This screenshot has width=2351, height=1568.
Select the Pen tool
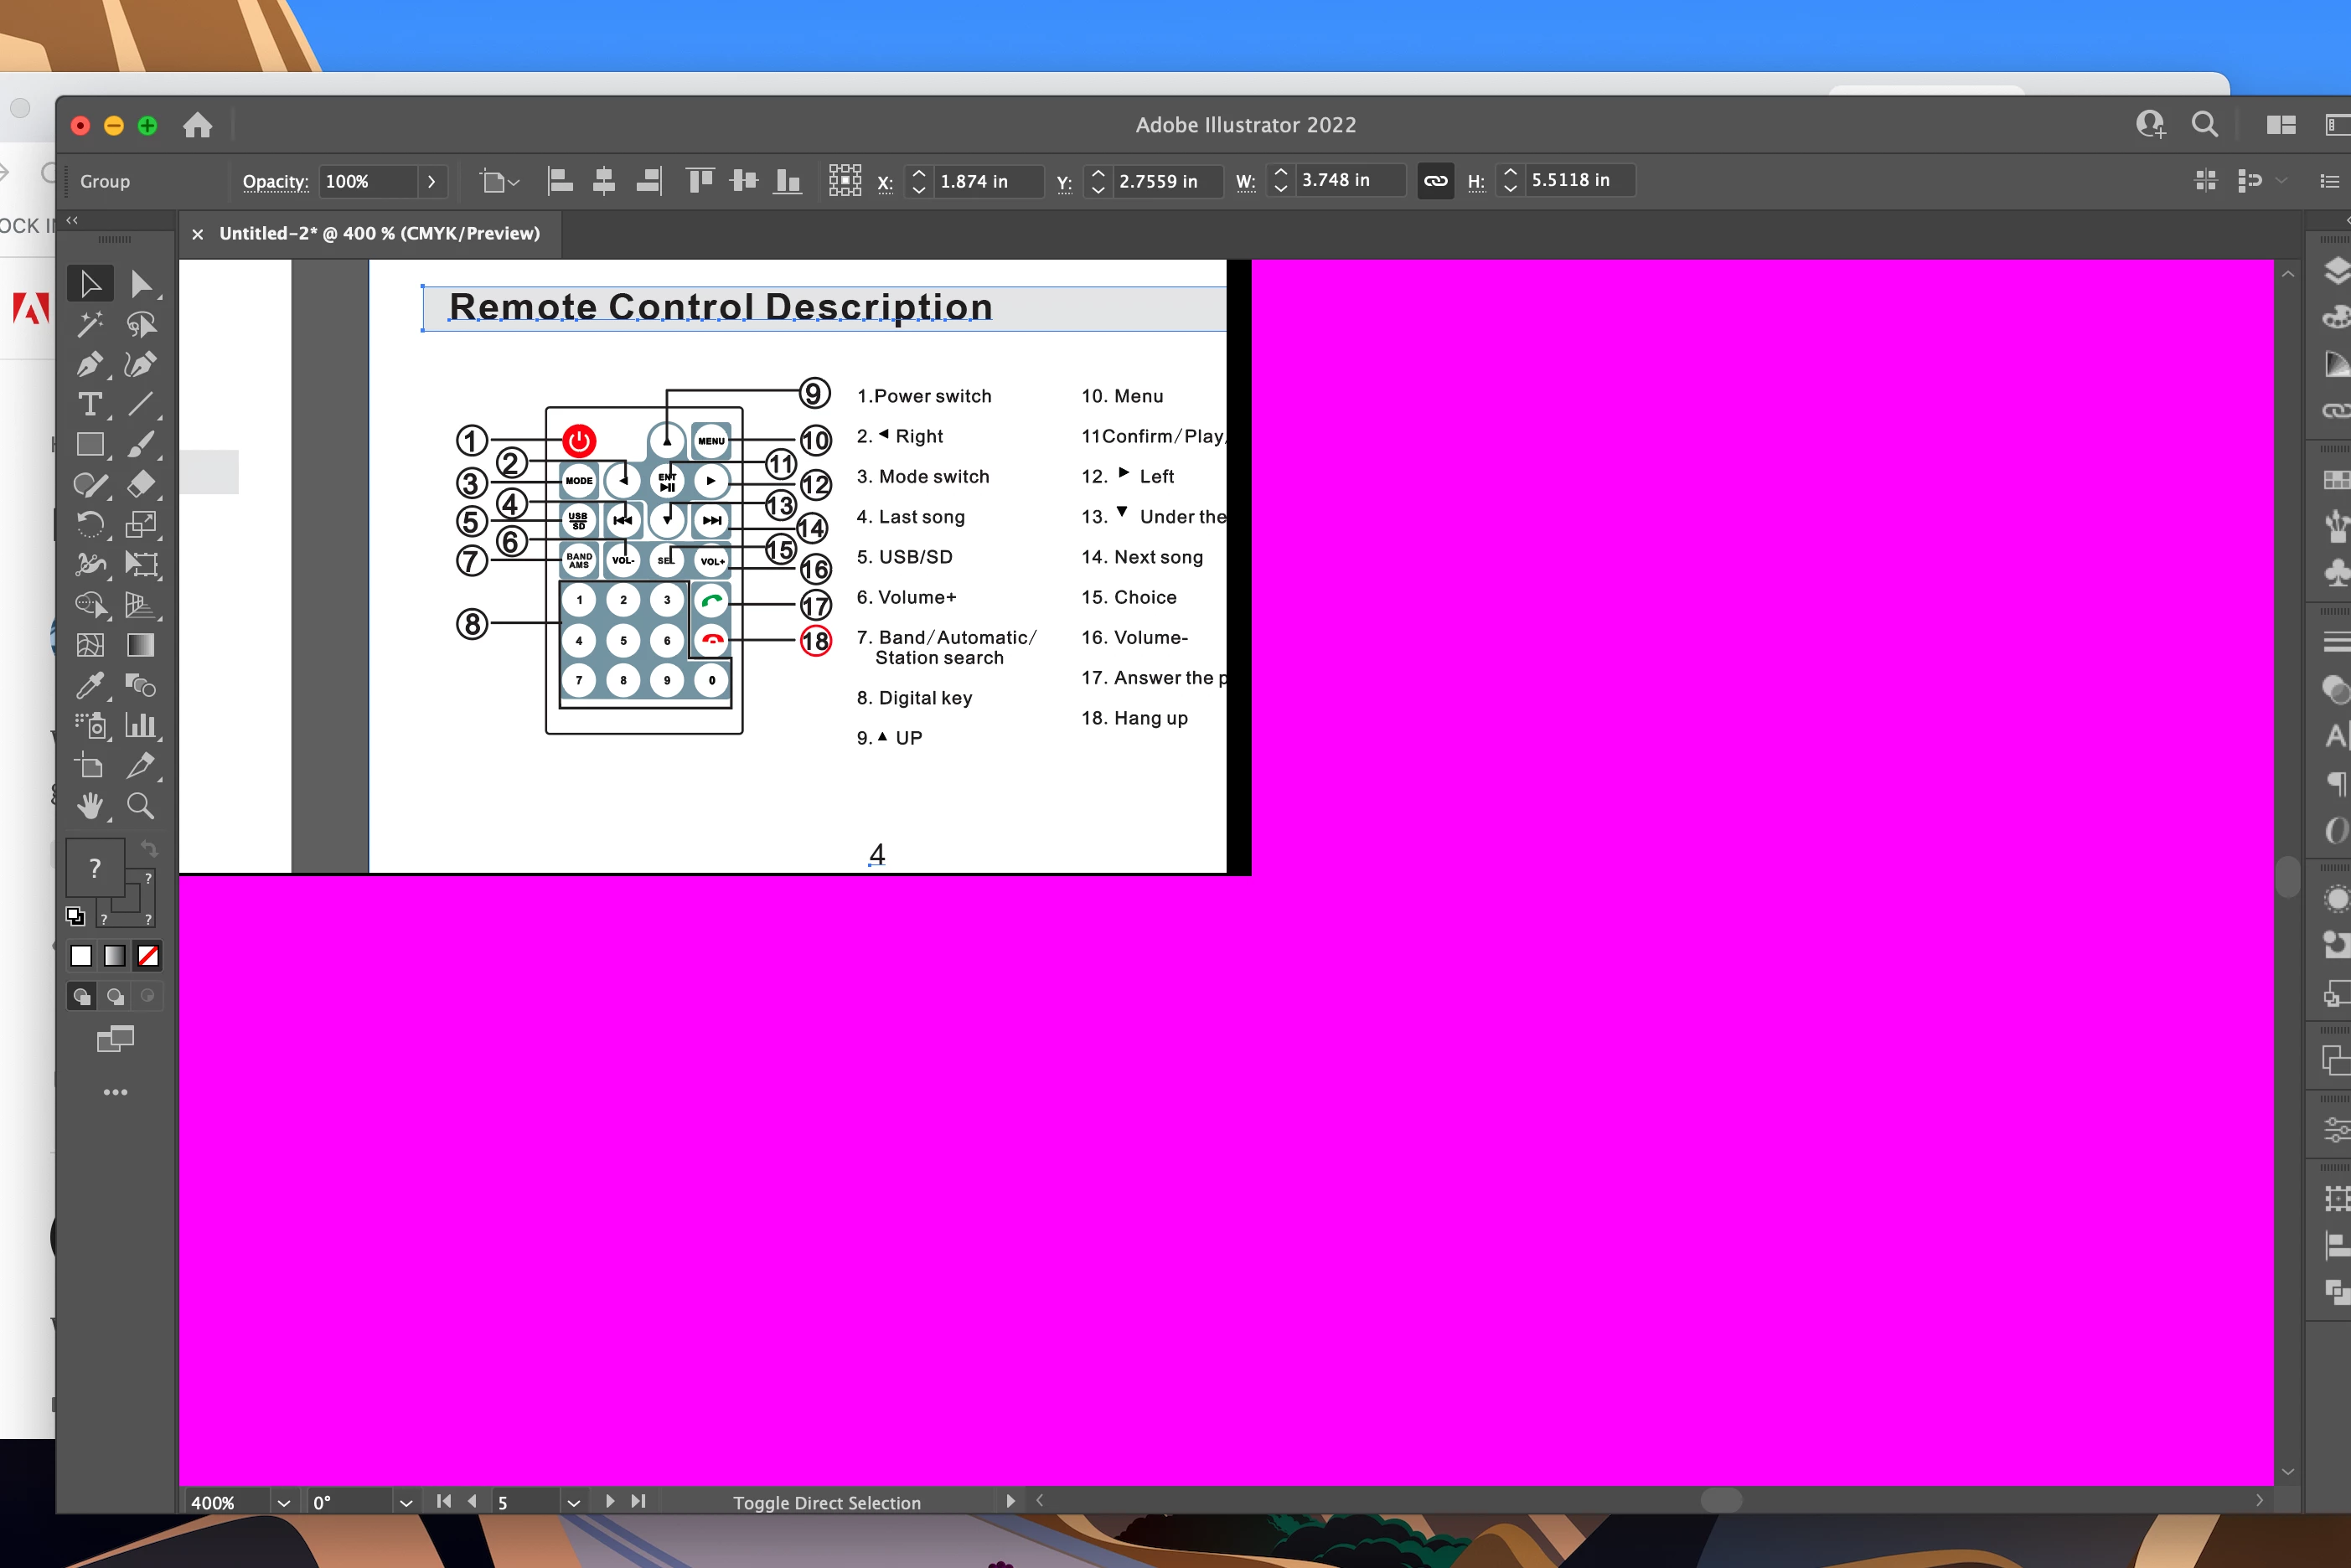pyautogui.click(x=89, y=365)
